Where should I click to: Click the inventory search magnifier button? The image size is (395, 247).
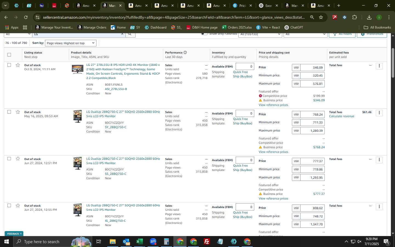[130, 34]
